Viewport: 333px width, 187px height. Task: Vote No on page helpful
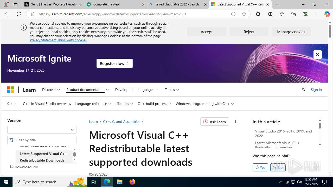(278, 167)
